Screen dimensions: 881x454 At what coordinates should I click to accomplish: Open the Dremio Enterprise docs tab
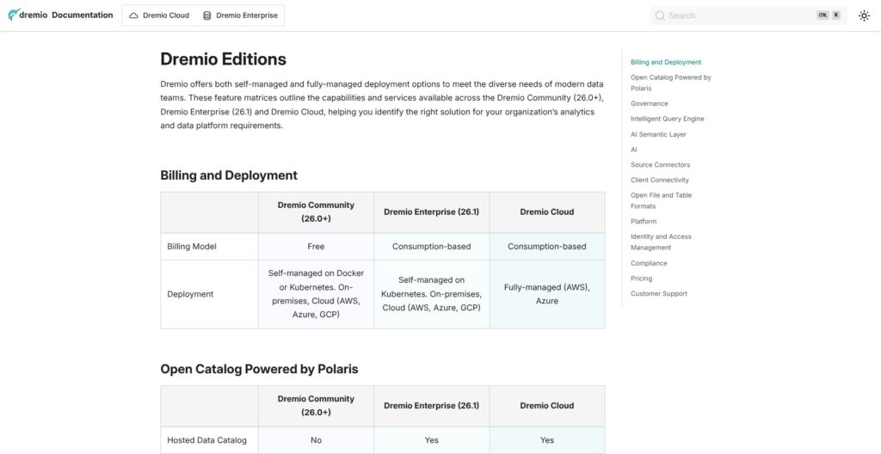(x=241, y=15)
